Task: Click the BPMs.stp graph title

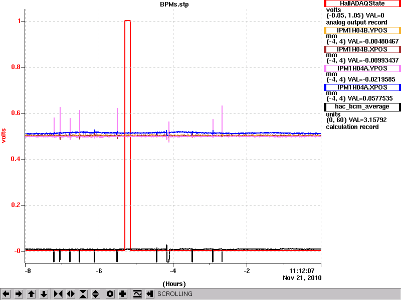Action: click(x=174, y=4)
